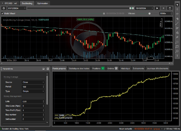Click the 130 ms / 150 ms latency indicator
Image resolution: width=181 pixels, height=131 pixels.
click(x=173, y=129)
